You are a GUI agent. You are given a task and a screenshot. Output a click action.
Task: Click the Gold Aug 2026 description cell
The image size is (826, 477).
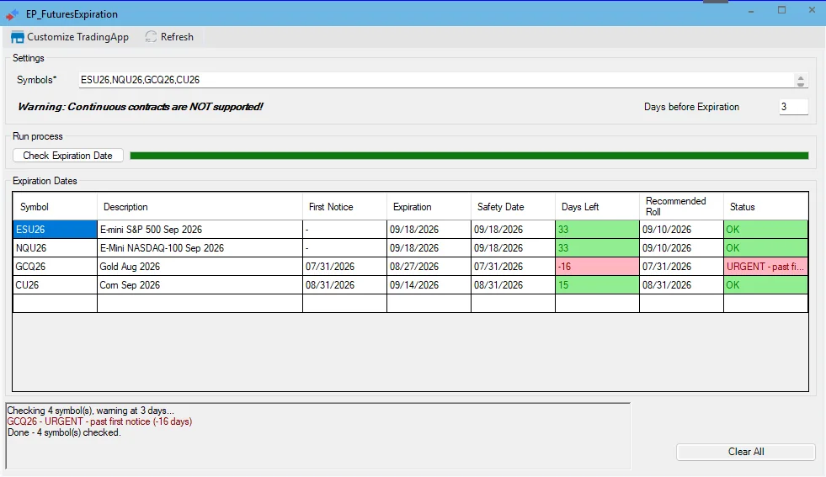200,267
